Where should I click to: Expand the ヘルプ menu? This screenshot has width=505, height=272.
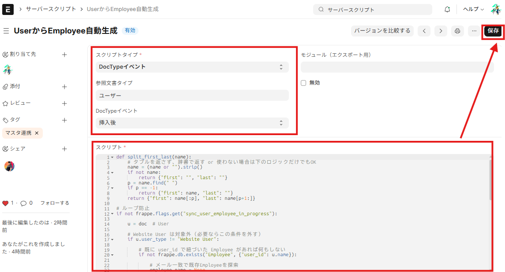(x=473, y=9)
